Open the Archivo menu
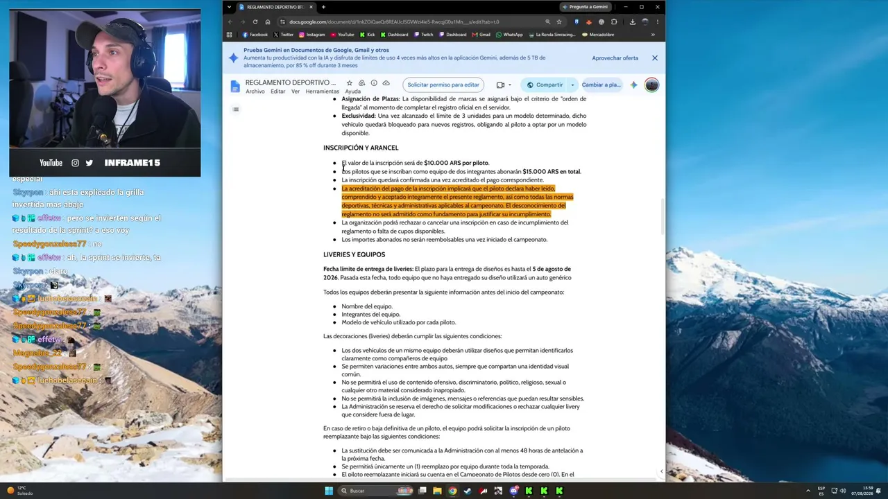 (255, 91)
